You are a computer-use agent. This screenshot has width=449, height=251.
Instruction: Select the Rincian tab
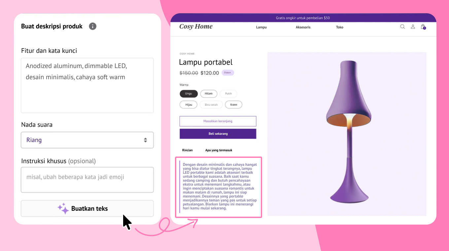(187, 150)
